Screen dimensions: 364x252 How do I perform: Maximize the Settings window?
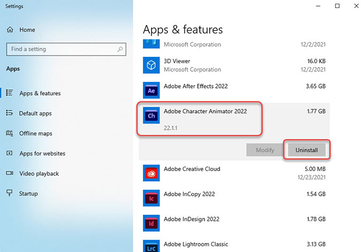tap(337, 6)
